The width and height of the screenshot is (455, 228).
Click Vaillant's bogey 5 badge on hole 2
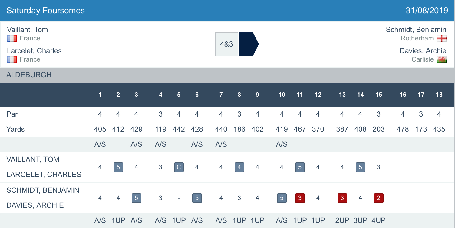(118, 167)
